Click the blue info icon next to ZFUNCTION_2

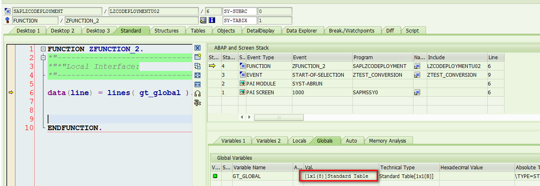[x=212, y=20]
